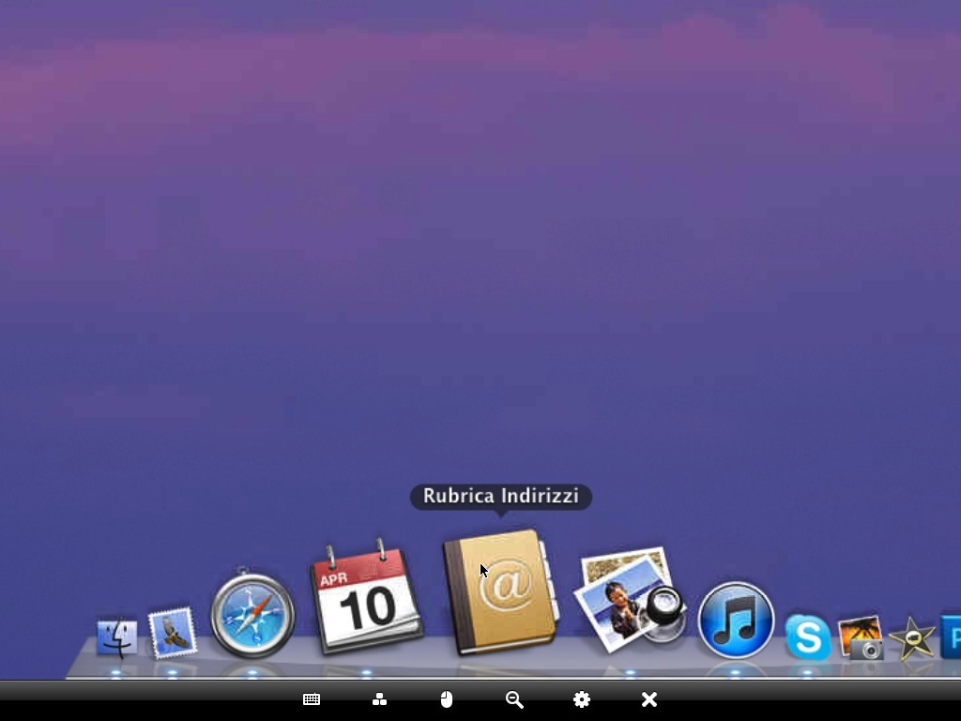961x721 pixels.
Task: Close the remote session with the X
Action: pyautogui.click(x=649, y=699)
